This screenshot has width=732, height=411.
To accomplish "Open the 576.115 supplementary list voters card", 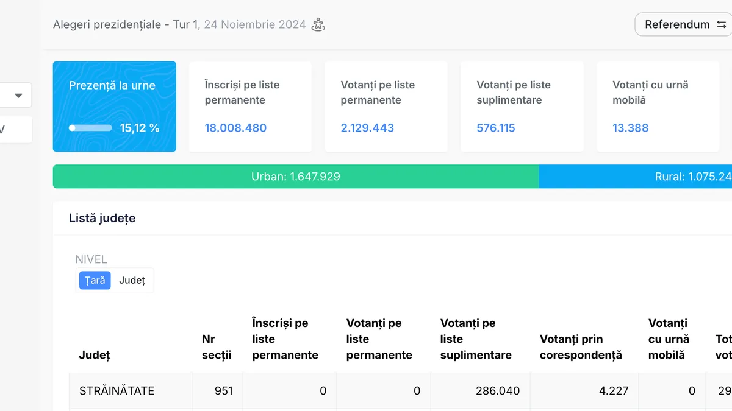I will [522, 107].
